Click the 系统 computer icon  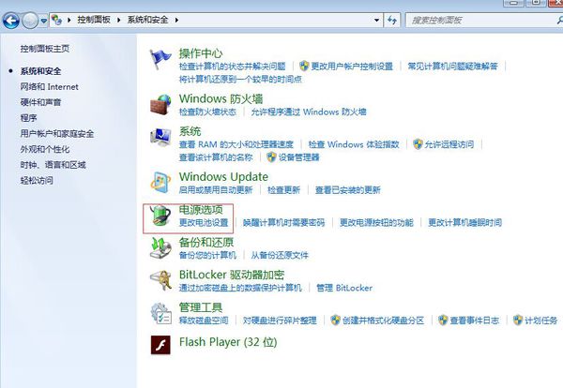160,137
